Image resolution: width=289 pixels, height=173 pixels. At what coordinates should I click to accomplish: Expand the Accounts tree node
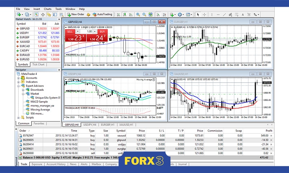pos(18,78)
